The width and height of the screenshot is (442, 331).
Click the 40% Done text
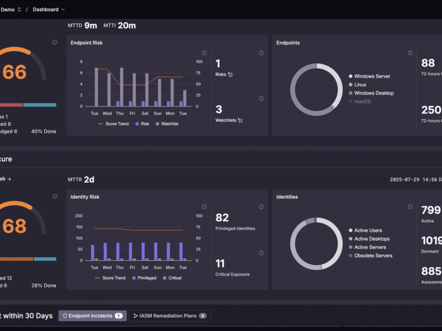pos(44,131)
